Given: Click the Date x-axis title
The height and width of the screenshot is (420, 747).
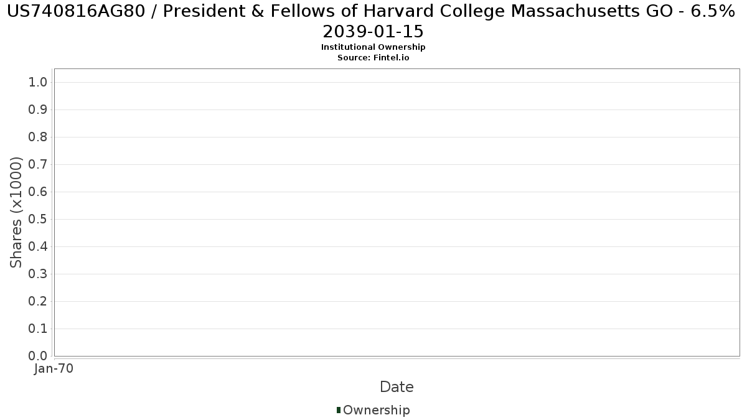Looking at the screenshot, I should coord(397,387).
